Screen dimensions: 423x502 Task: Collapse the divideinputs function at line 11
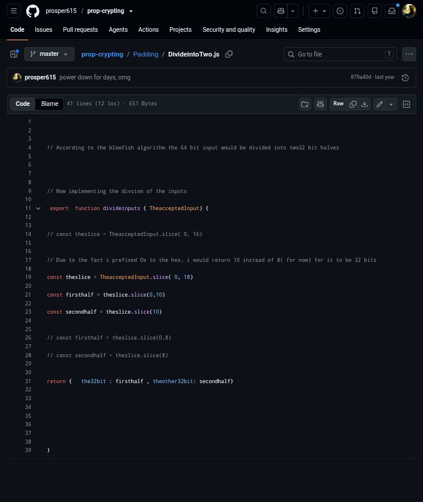click(x=38, y=208)
